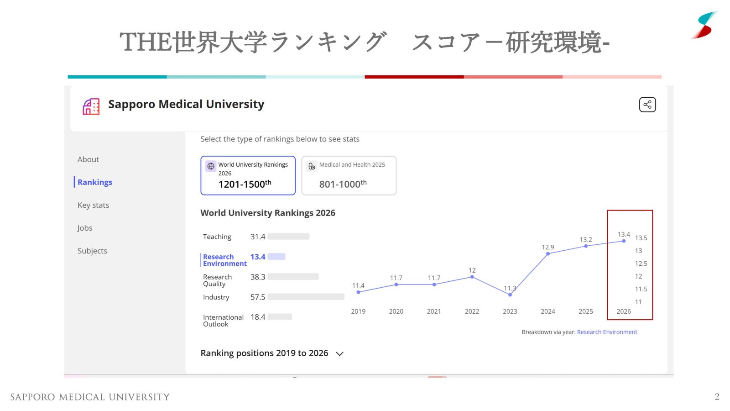
Task: Expand Ranking positions 2019 to 2026
Action: [339, 353]
